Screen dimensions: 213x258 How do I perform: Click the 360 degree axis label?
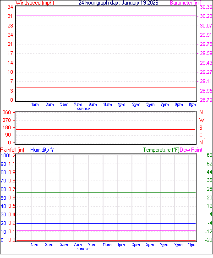click(6, 112)
